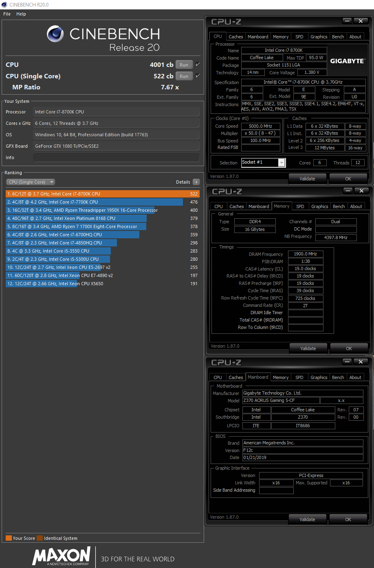Open Memory tab in top CPU-Z window
The height and width of the screenshot is (568, 374).
pos(281,37)
